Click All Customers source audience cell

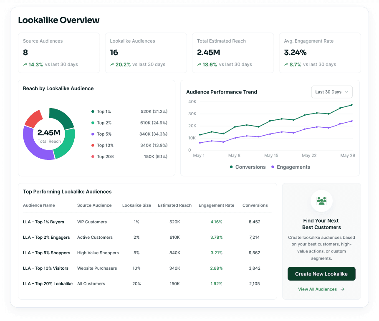pos(91,284)
